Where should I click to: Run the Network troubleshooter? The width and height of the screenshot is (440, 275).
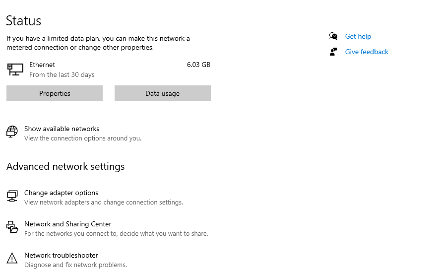click(x=61, y=255)
